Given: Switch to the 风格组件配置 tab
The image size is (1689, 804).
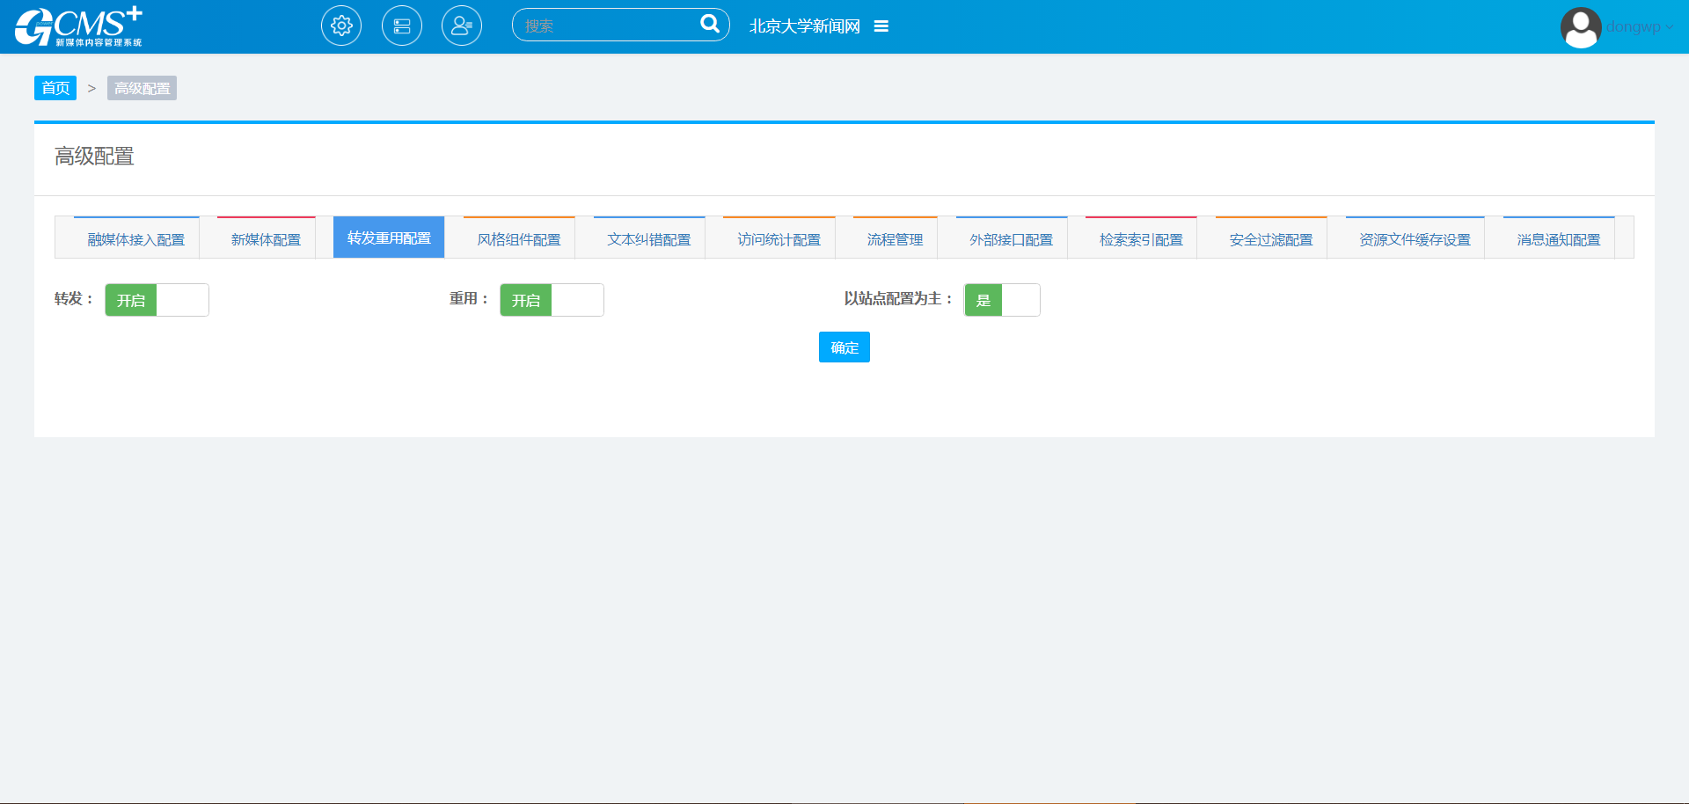Looking at the screenshot, I should click(x=519, y=239).
